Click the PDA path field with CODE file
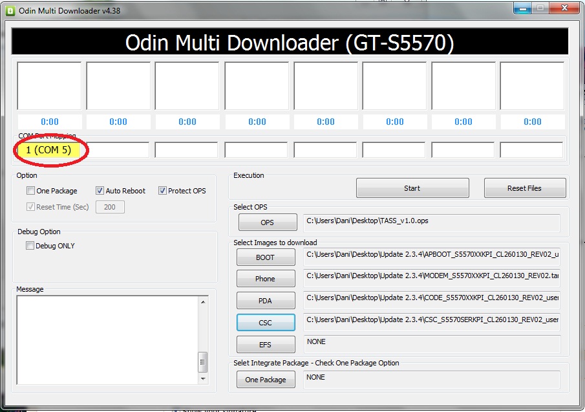Viewport: 585px width, 412px height. [432, 301]
